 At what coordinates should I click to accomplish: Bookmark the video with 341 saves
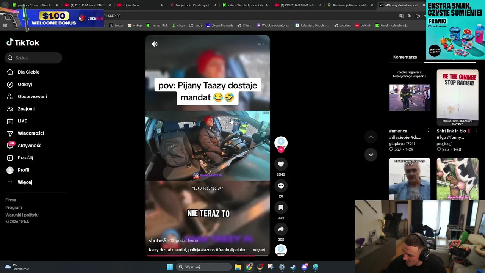(x=281, y=207)
